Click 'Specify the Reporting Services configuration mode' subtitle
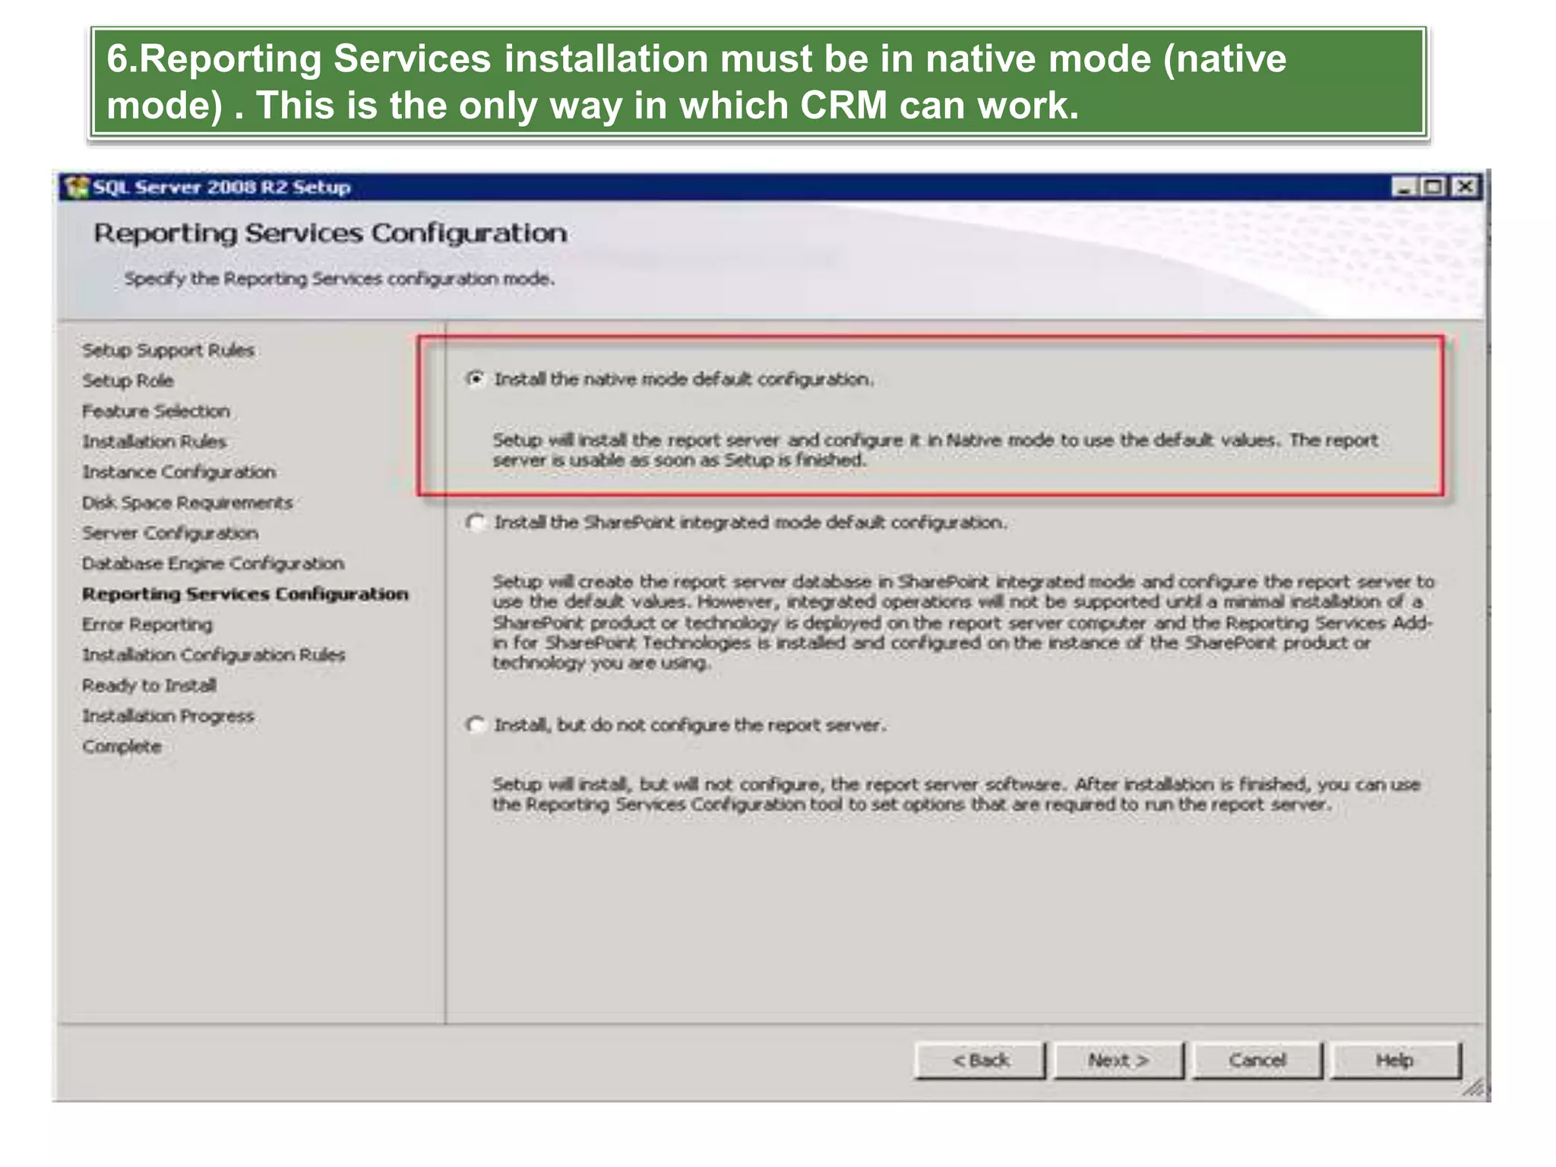Image resolution: width=1556 pixels, height=1167 pixels. coord(340,279)
